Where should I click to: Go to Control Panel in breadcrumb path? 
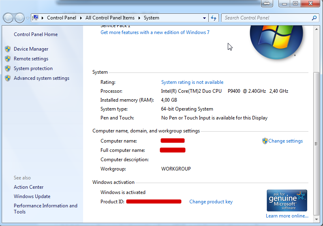[x=61, y=18]
